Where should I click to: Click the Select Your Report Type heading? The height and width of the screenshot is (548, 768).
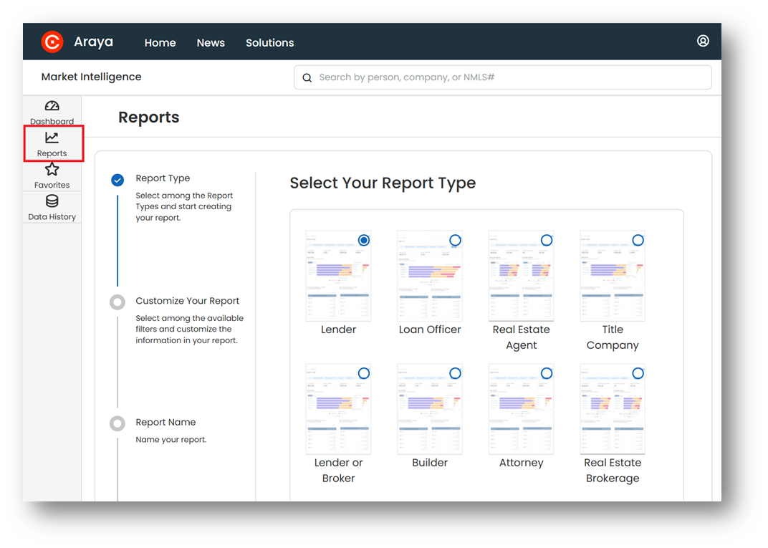(383, 183)
